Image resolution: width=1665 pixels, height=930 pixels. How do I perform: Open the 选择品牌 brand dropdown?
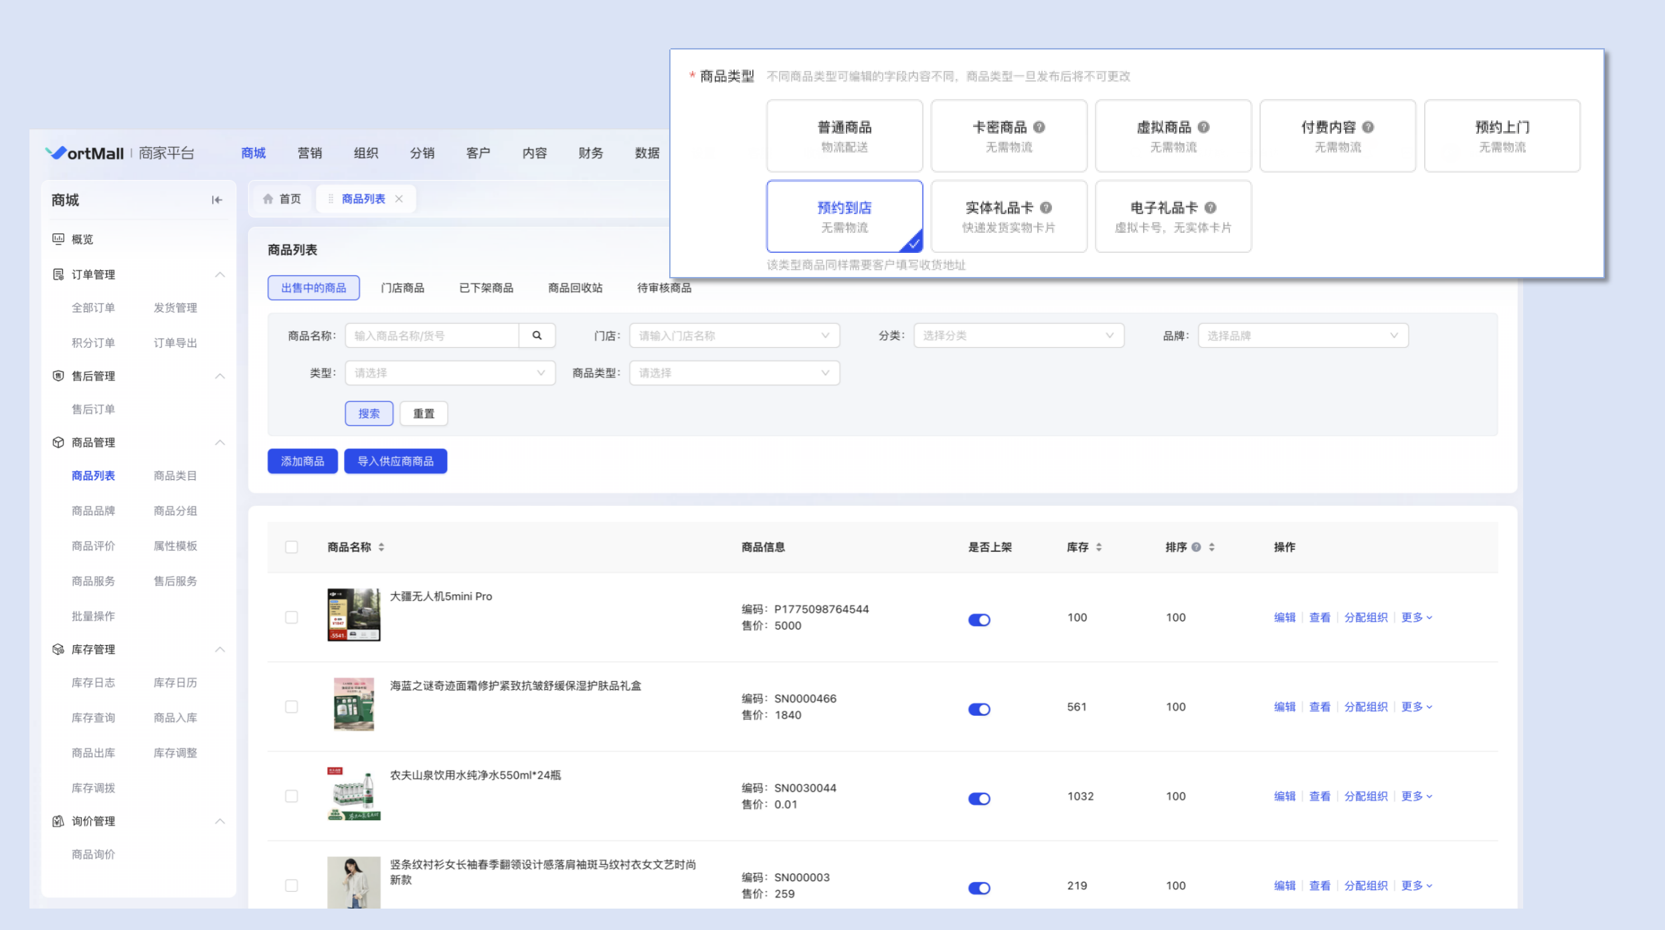[x=1302, y=336]
